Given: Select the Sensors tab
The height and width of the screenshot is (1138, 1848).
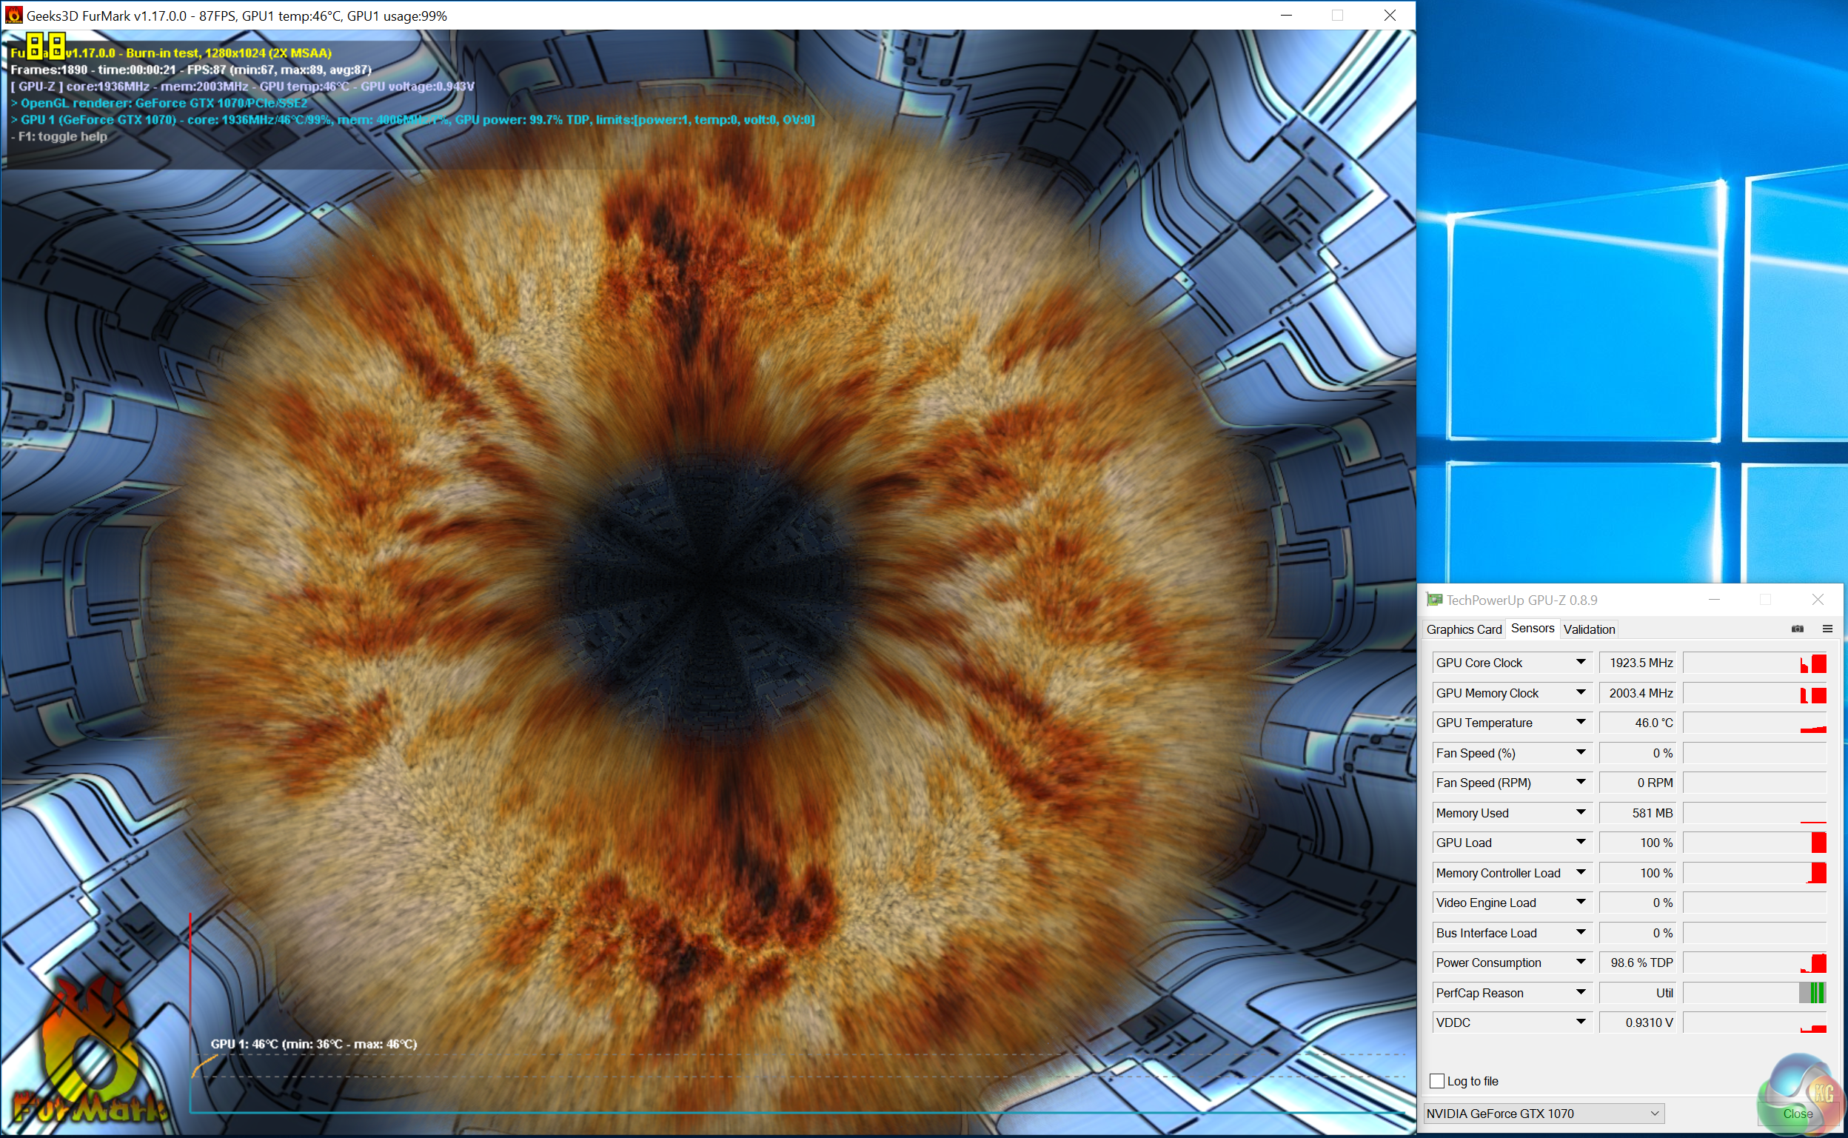Looking at the screenshot, I should click(x=1532, y=629).
